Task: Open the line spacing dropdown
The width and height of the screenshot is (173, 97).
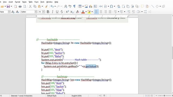Action: click(x=142, y=12)
